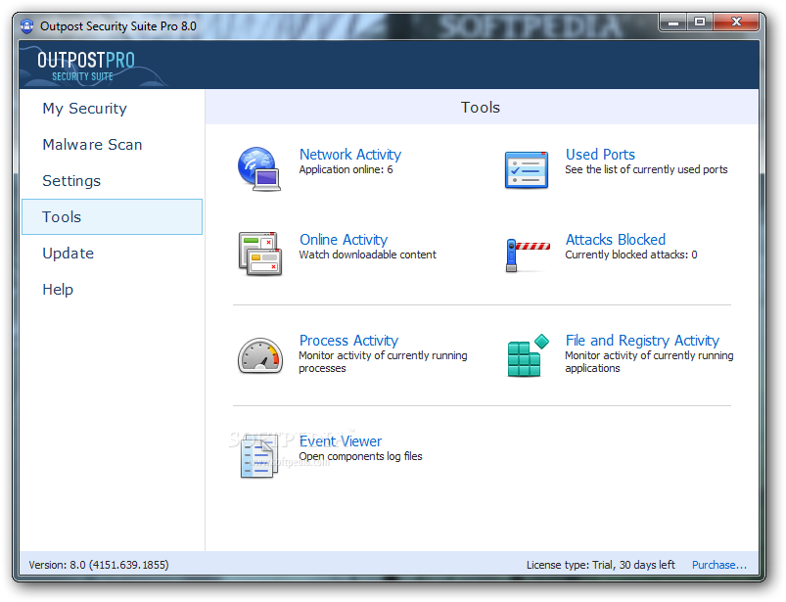Click the Attacks Blocked barrier icon
The image size is (786, 602).
[528, 255]
